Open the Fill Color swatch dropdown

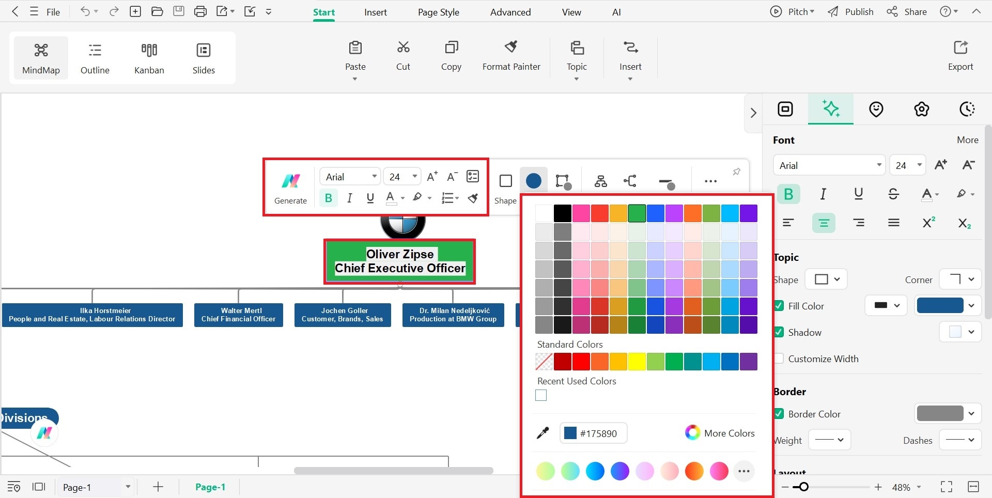948,305
